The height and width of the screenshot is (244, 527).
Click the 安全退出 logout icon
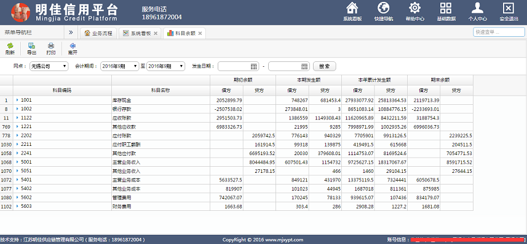[x=509, y=12]
